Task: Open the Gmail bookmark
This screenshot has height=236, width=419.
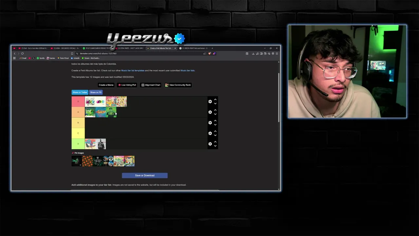Action: 23,58
